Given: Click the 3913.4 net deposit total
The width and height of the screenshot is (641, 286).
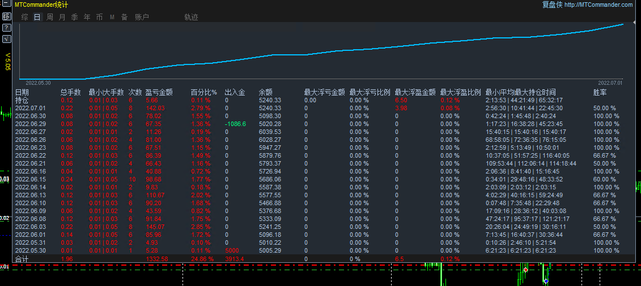Looking at the screenshot, I should pyautogui.click(x=234, y=259).
